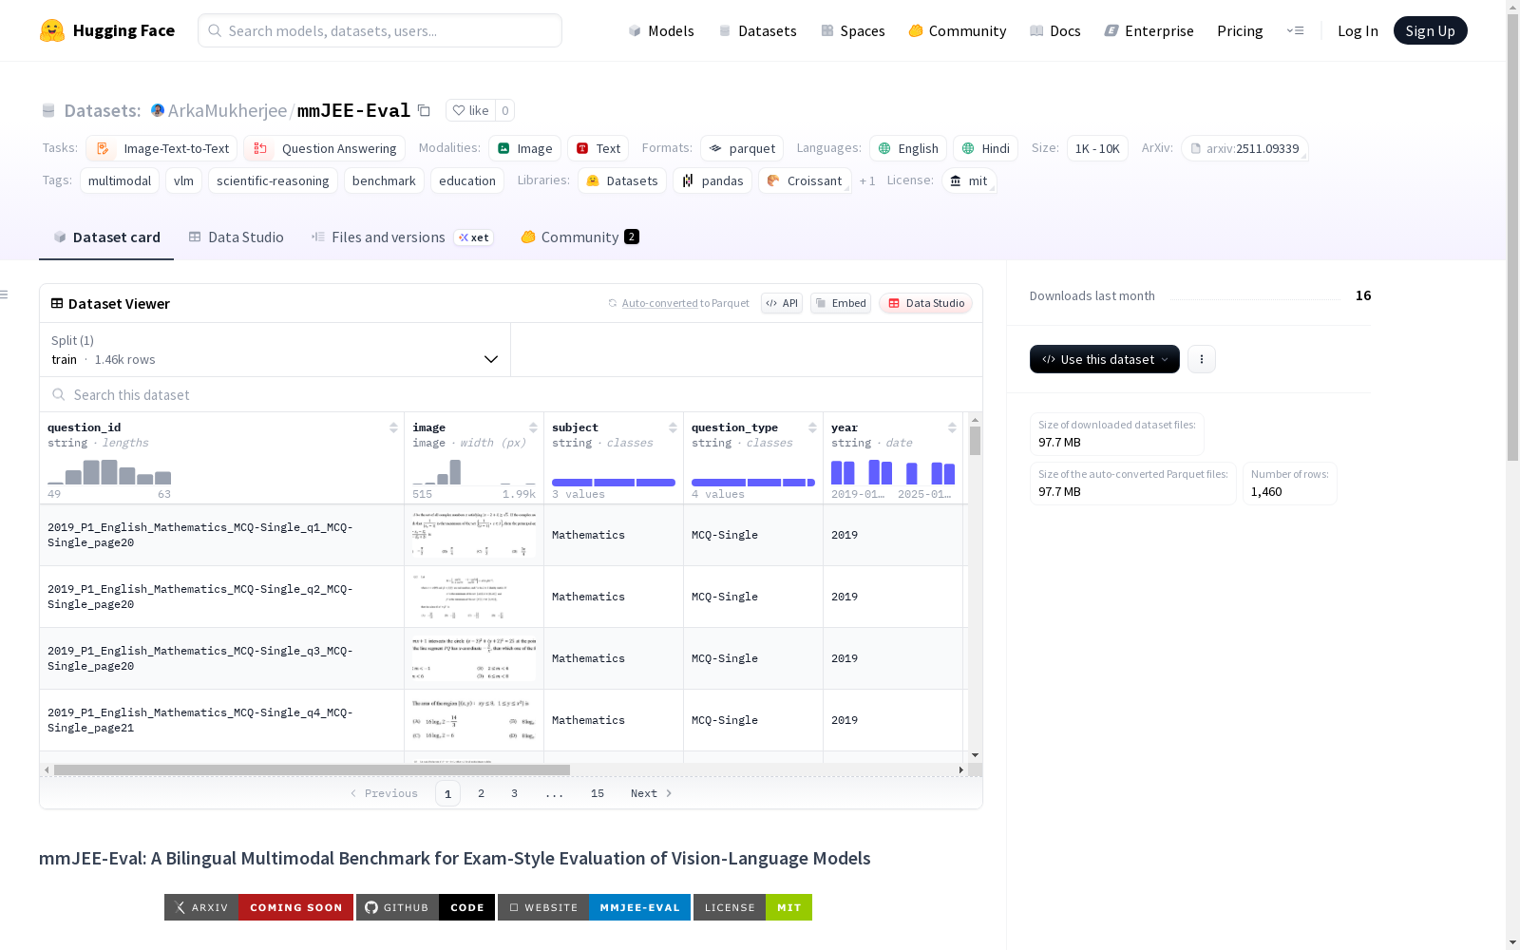Screen dimensions: 1520x950
Task: Sort the question_type column
Action: click(x=812, y=427)
